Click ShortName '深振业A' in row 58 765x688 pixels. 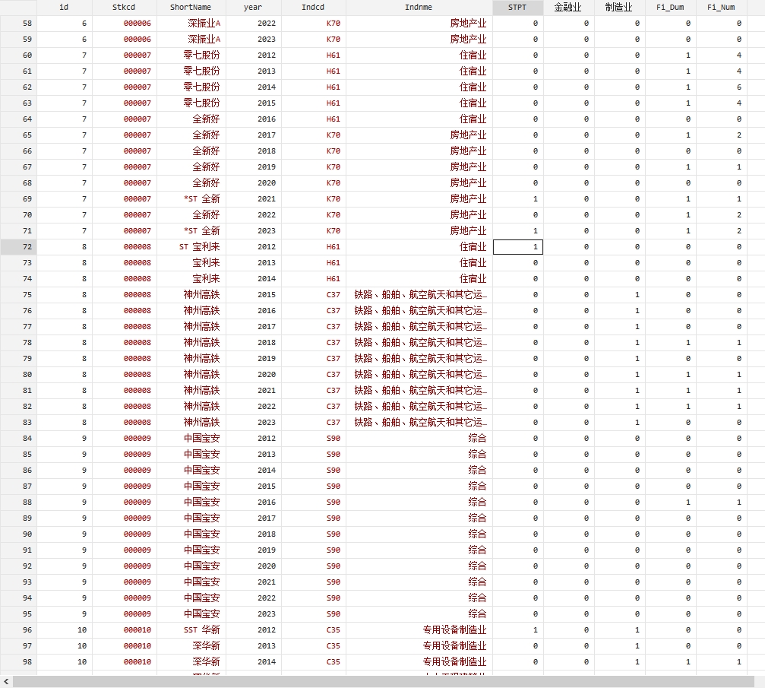tap(204, 24)
